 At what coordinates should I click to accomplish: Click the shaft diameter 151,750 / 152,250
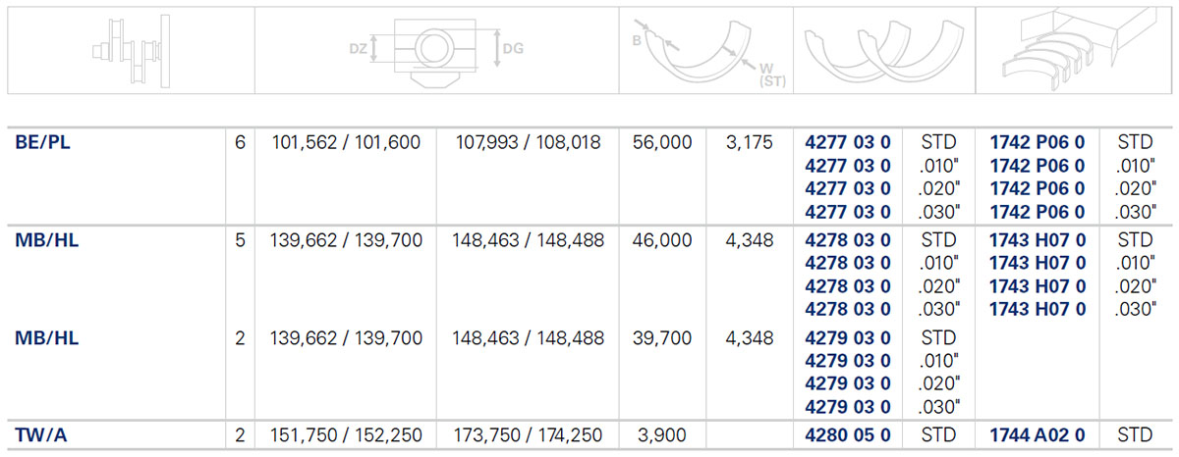pos(344,434)
